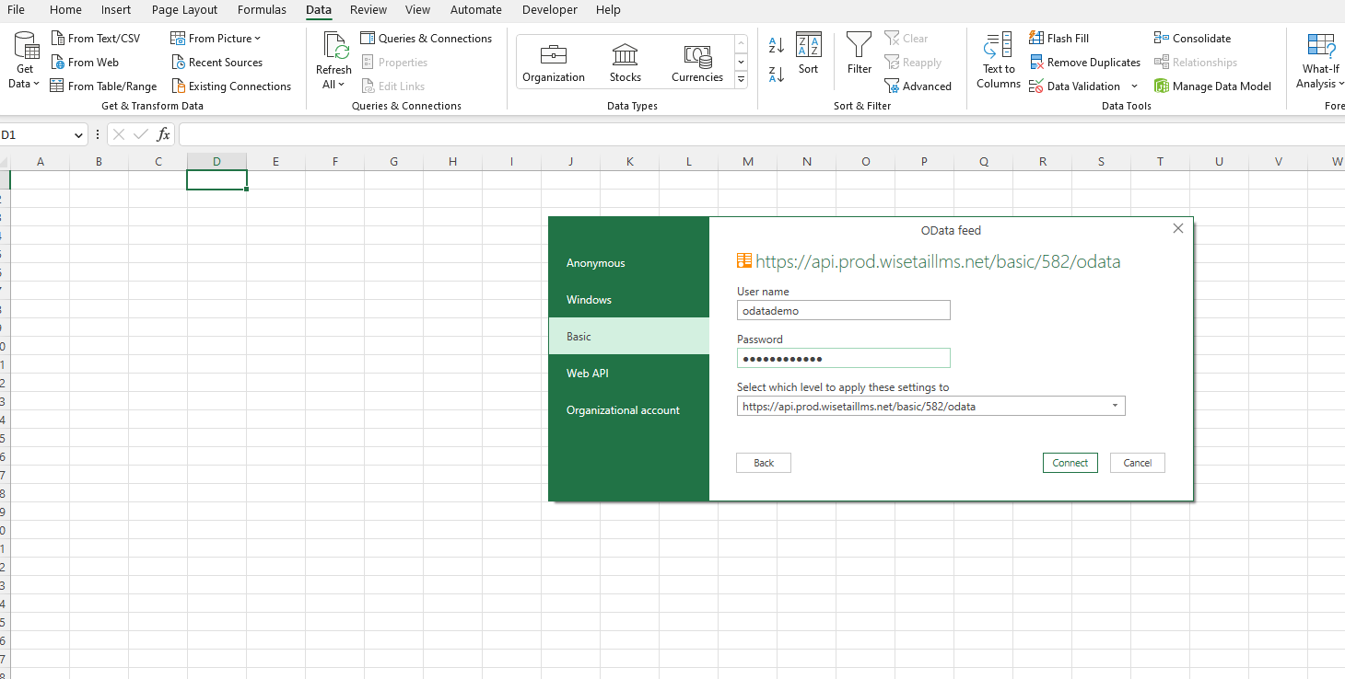This screenshot has height=679, width=1345.
Task: Select Currencies data type
Action: (697, 63)
